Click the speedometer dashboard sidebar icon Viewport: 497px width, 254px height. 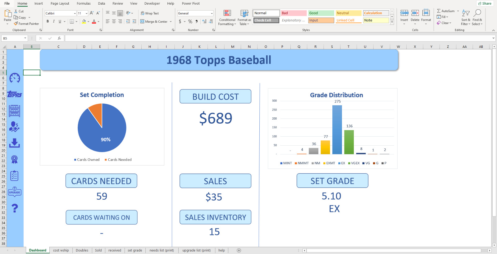click(15, 78)
